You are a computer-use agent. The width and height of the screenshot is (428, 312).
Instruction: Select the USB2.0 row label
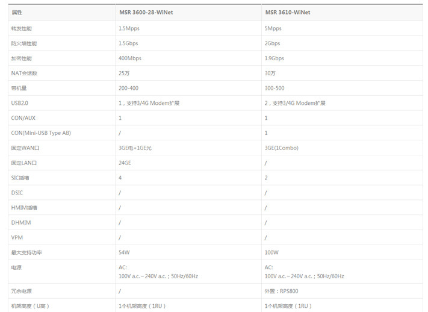click(20, 103)
